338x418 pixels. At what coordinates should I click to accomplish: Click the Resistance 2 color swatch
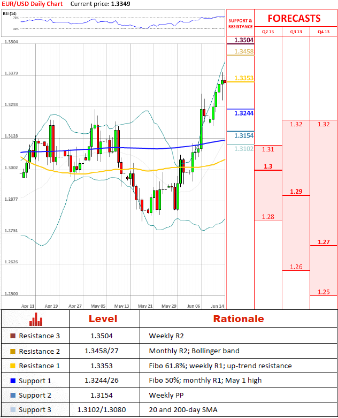pos(13,351)
